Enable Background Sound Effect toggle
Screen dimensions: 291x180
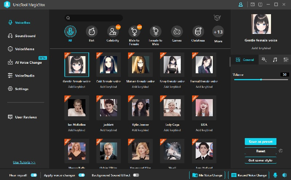pos(136,175)
